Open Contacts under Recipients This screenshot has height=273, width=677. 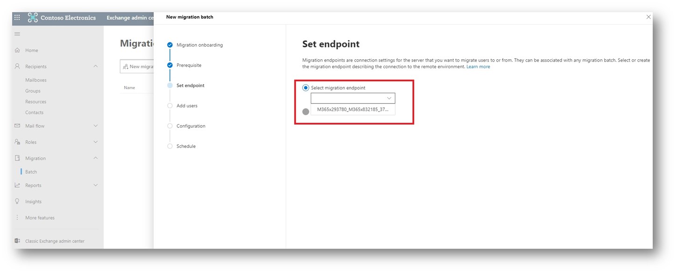click(x=34, y=112)
